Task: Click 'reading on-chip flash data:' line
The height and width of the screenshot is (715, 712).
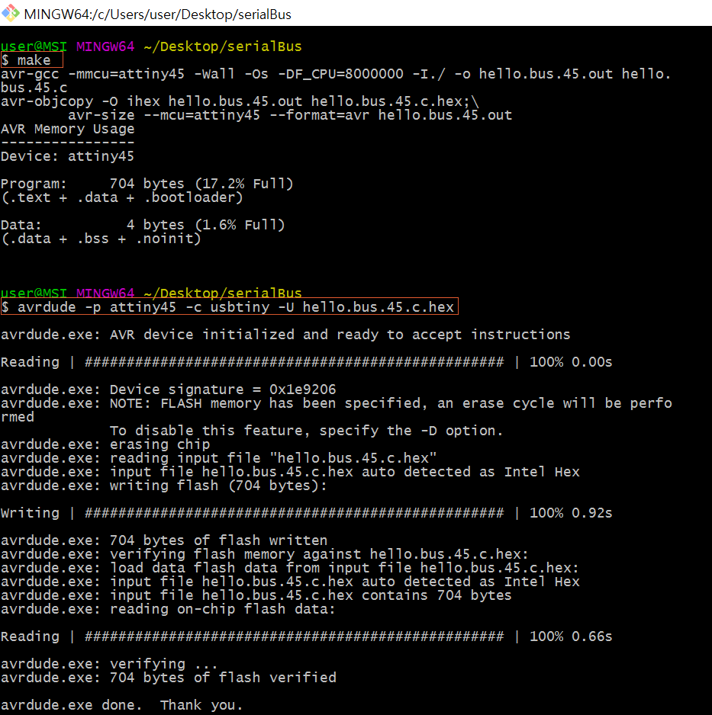Action: click(x=168, y=609)
